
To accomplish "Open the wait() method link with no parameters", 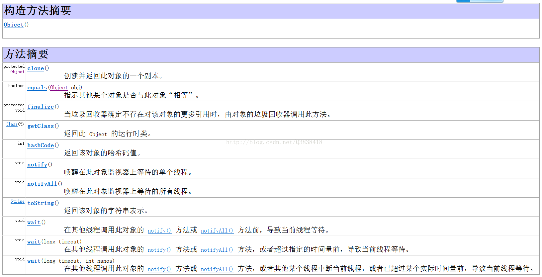I will click(34, 223).
